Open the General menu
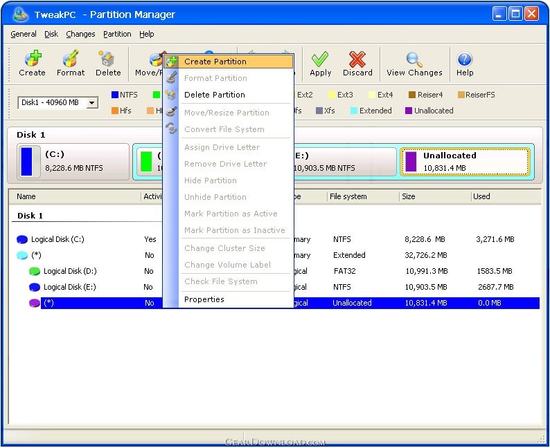The width and height of the screenshot is (550, 448). tap(24, 34)
